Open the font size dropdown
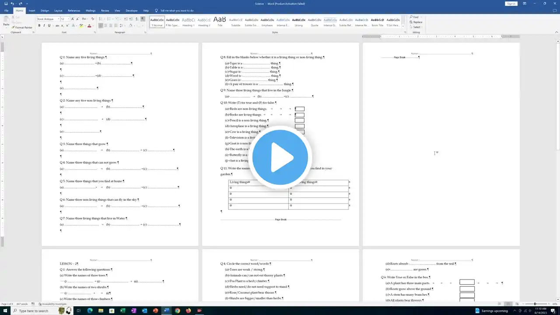The width and height of the screenshot is (560, 315). [x=65, y=19]
